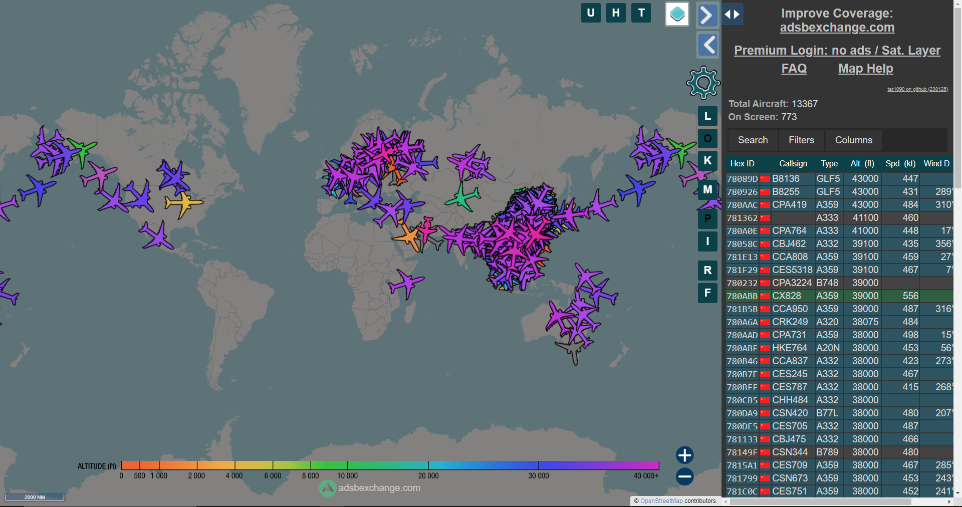Click the blue aircraft over north Pacific east of Japan
The image size is (962, 507).
click(x=636, y=190)
